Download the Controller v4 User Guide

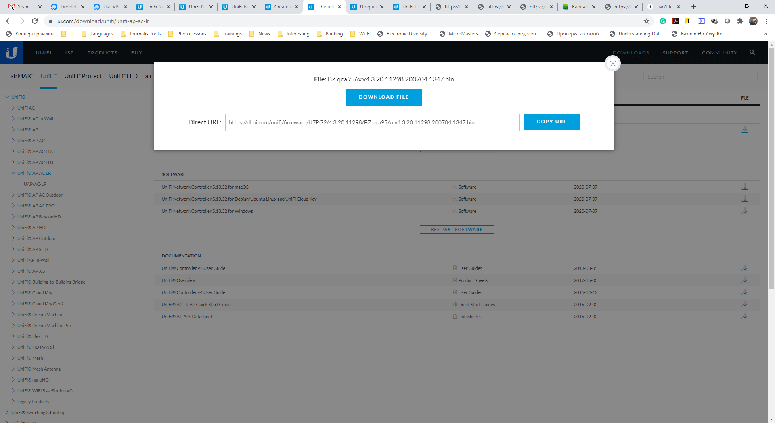(745, 292)
